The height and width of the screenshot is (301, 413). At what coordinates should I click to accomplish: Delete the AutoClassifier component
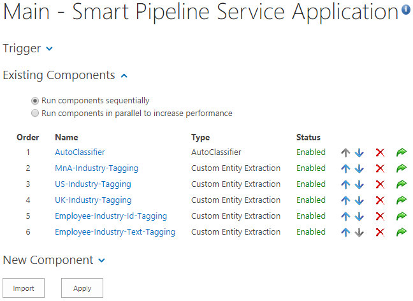coord(380,153)
